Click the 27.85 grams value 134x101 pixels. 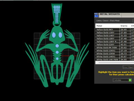[124, 33]
